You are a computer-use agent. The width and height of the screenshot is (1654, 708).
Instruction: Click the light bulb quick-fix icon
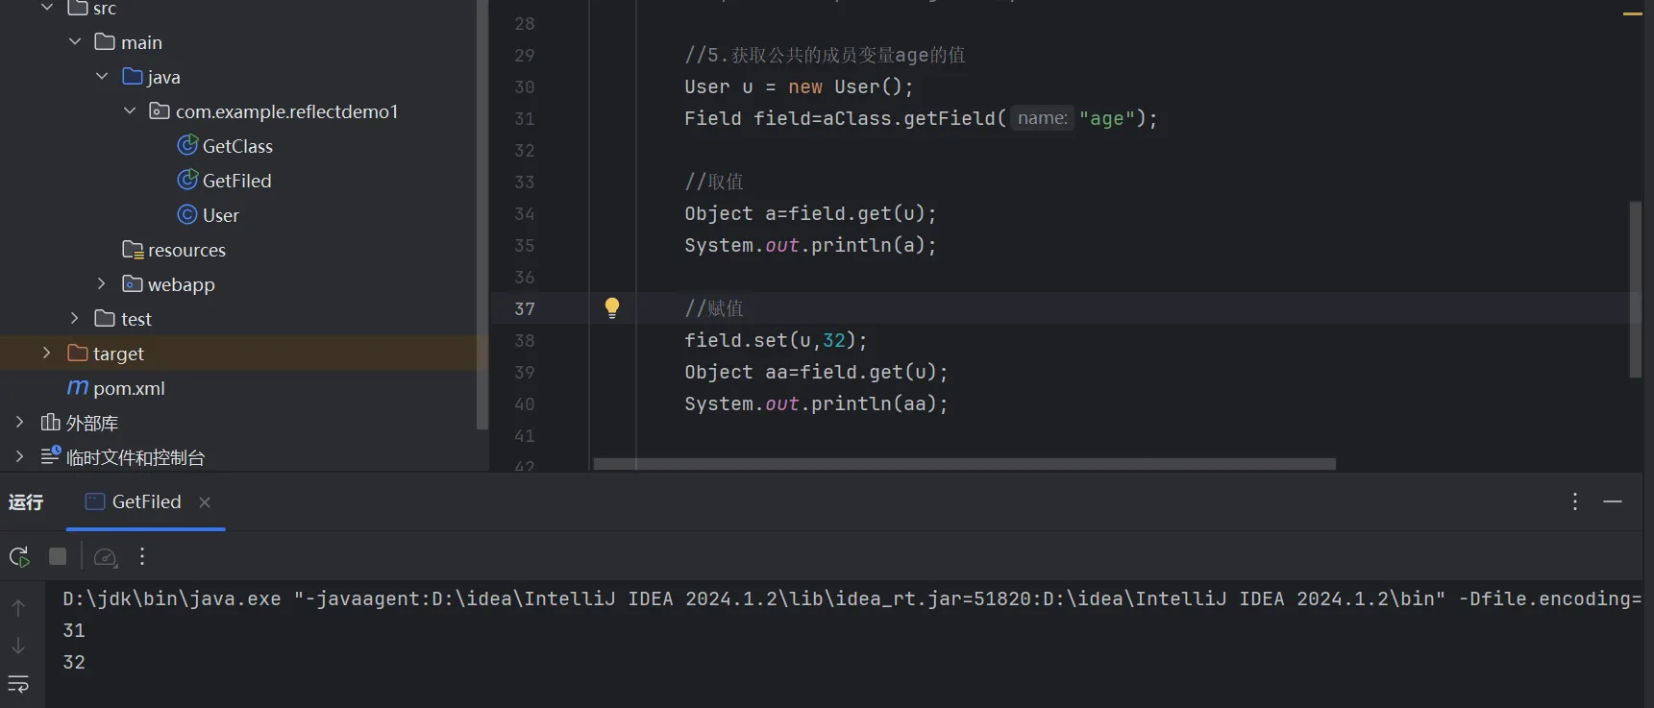pos(612,307)
